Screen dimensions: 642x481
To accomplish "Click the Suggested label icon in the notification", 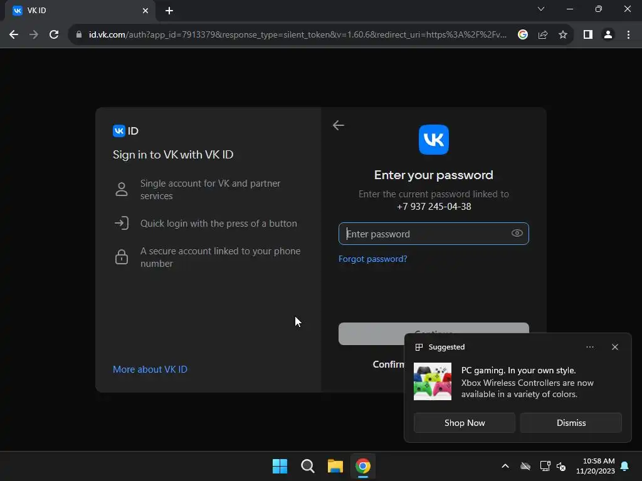I will coord(419,347).
